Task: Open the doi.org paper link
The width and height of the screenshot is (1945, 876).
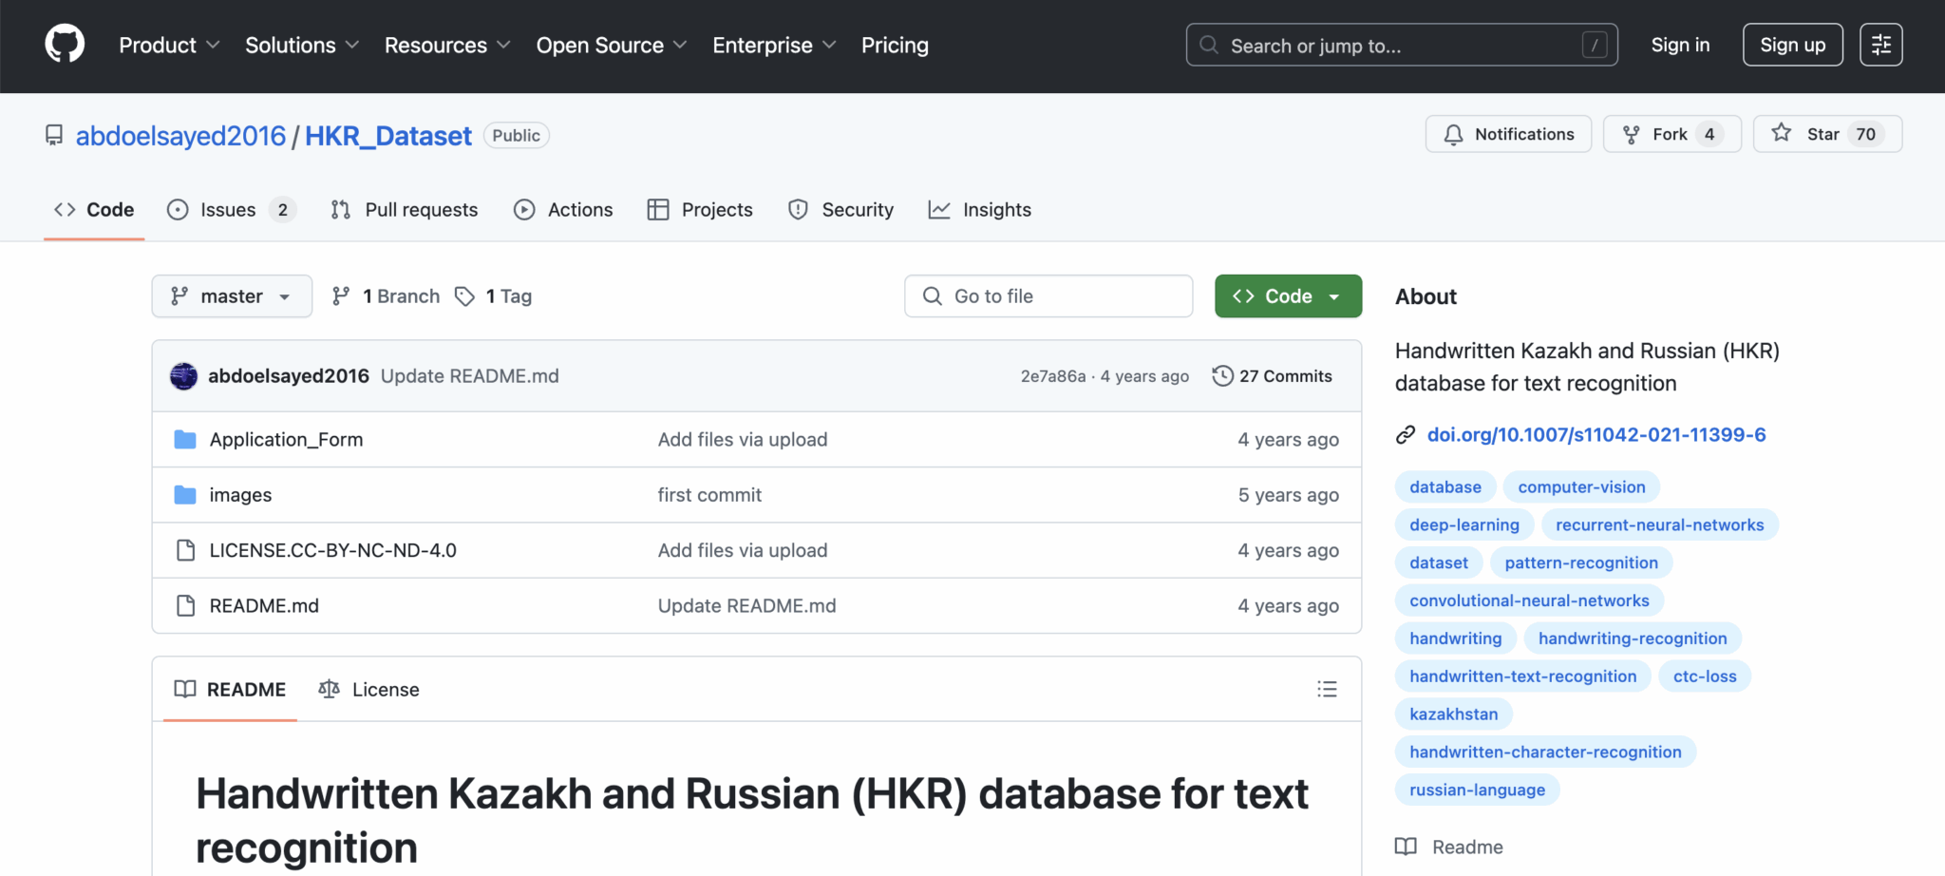Action: tap(1596, 435)
